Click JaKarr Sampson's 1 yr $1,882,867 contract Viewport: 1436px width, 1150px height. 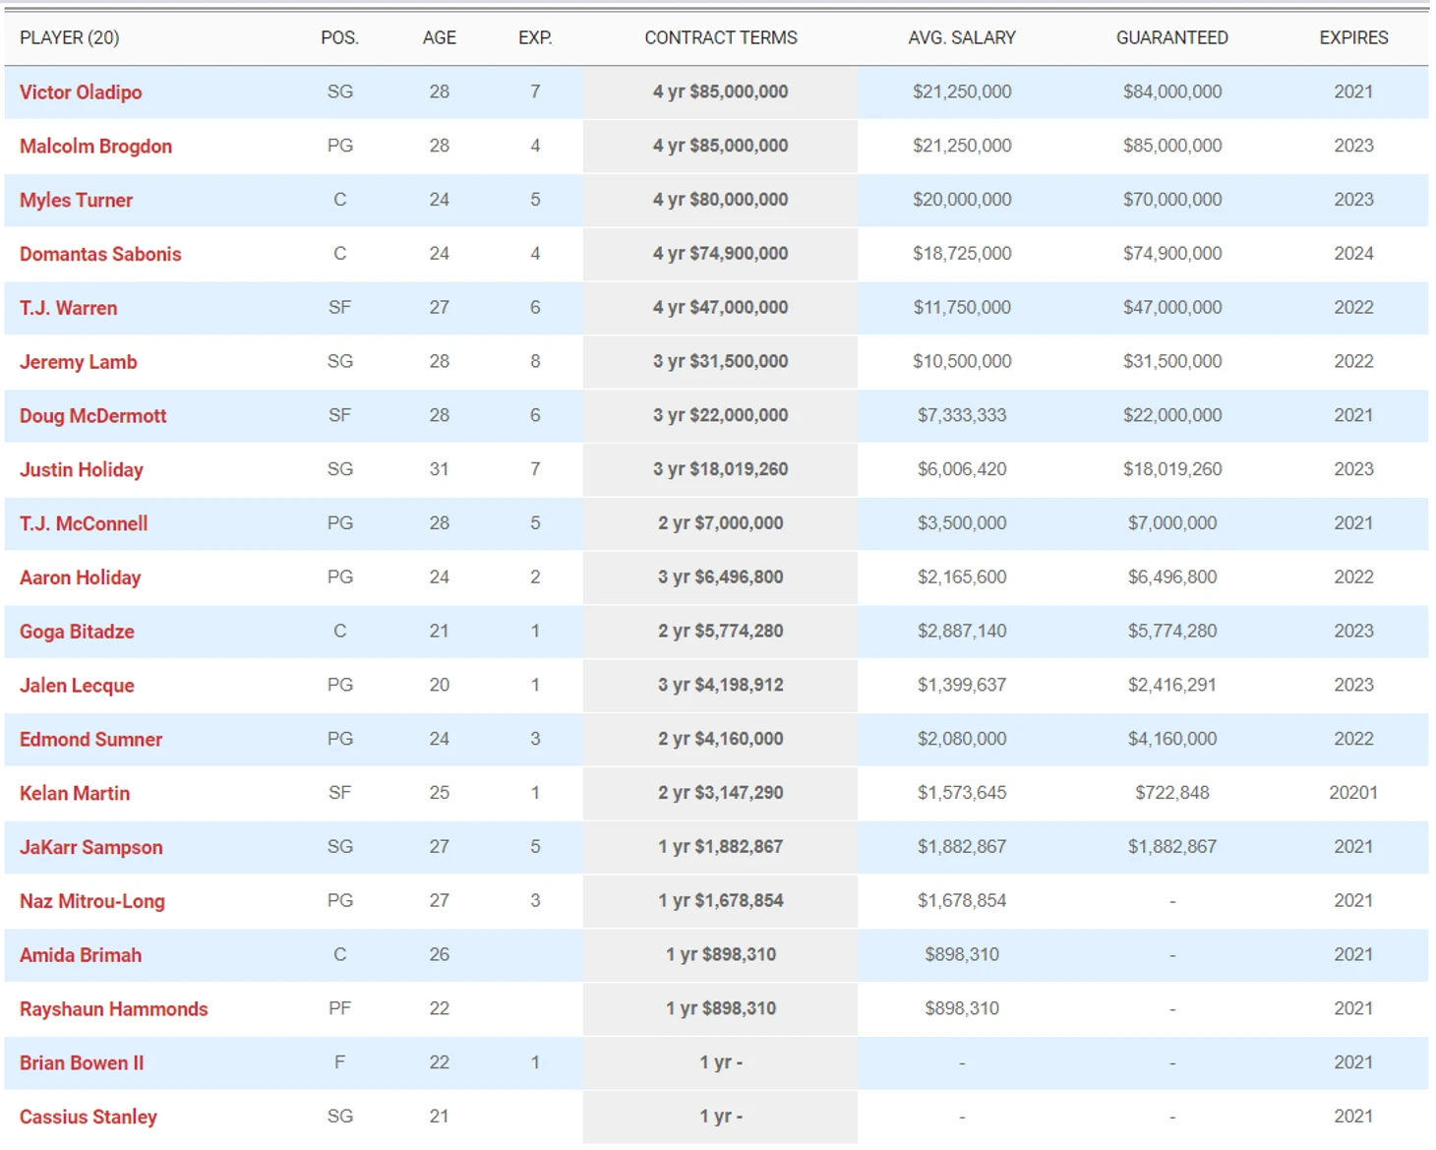point(721,847)
